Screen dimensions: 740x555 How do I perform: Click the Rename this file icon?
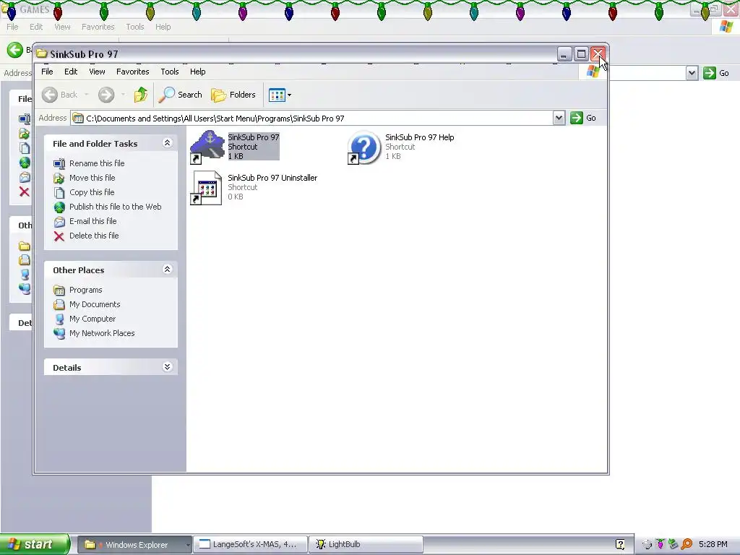59,164
